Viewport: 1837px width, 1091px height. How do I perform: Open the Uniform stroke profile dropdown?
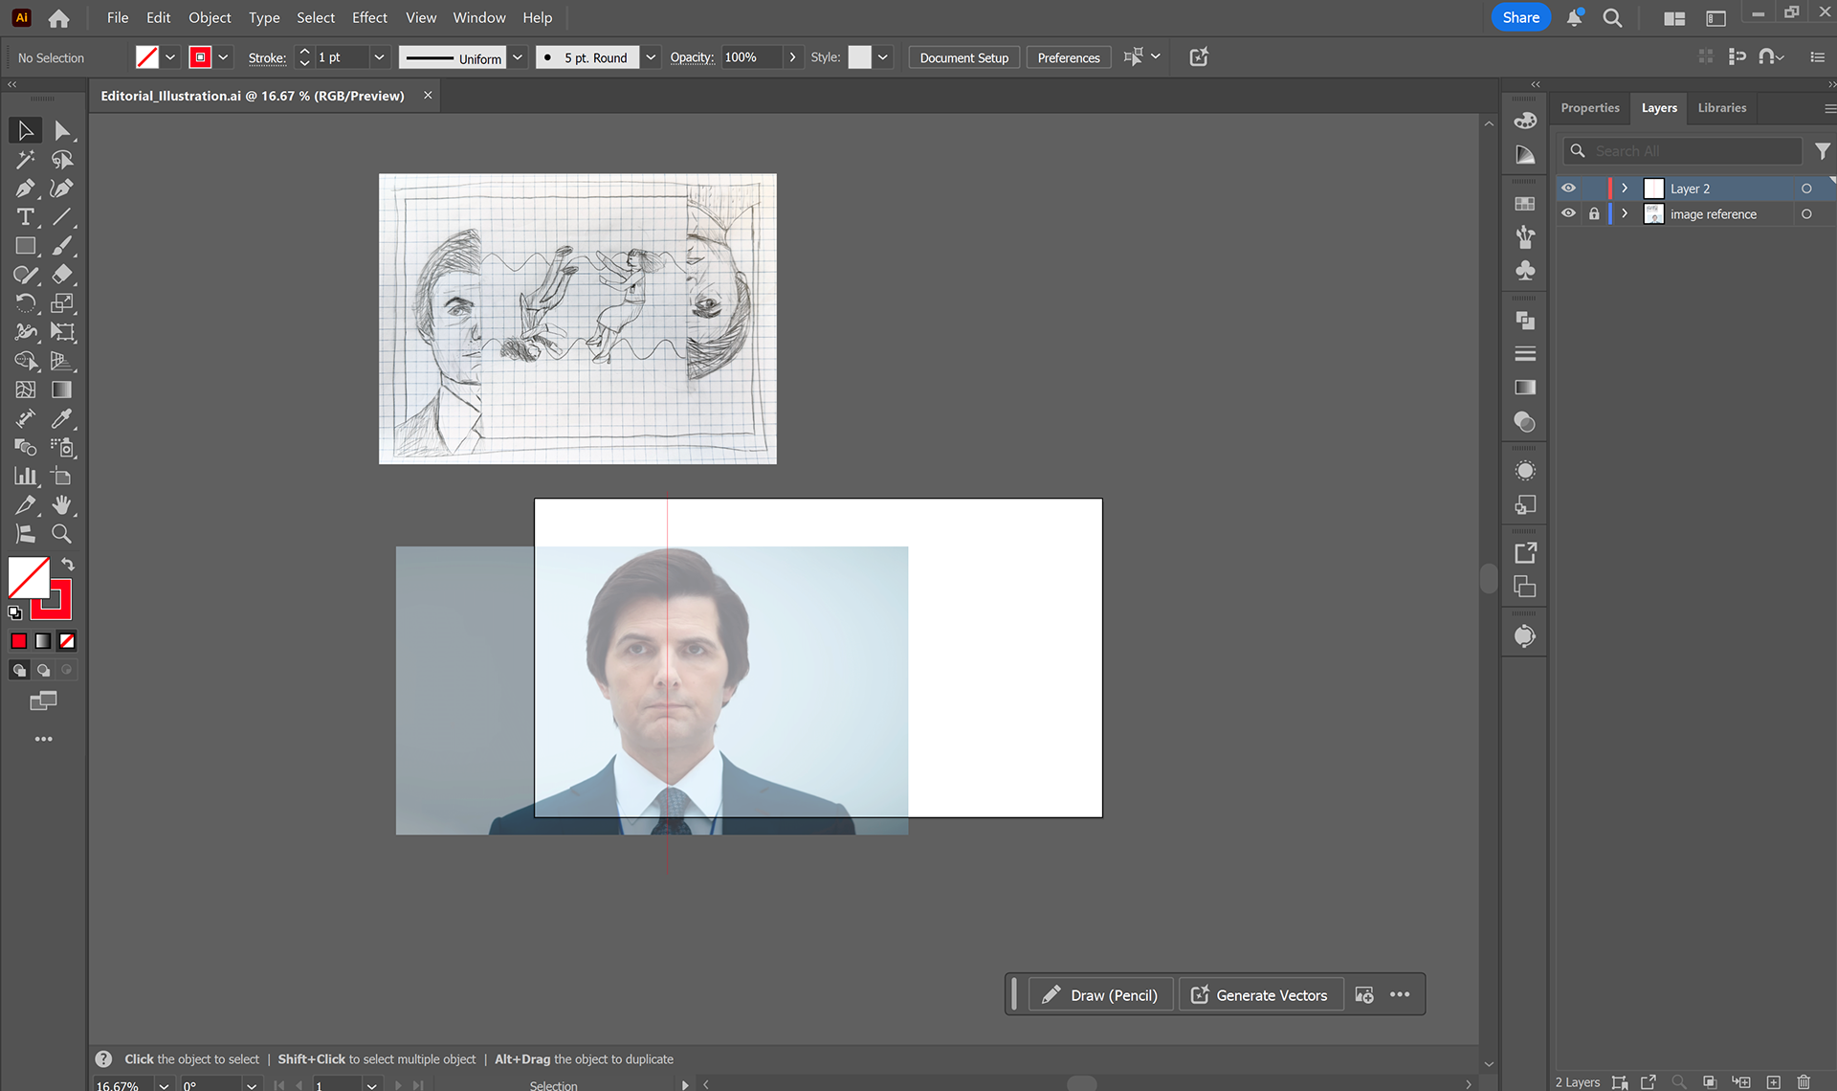[518, 57]
